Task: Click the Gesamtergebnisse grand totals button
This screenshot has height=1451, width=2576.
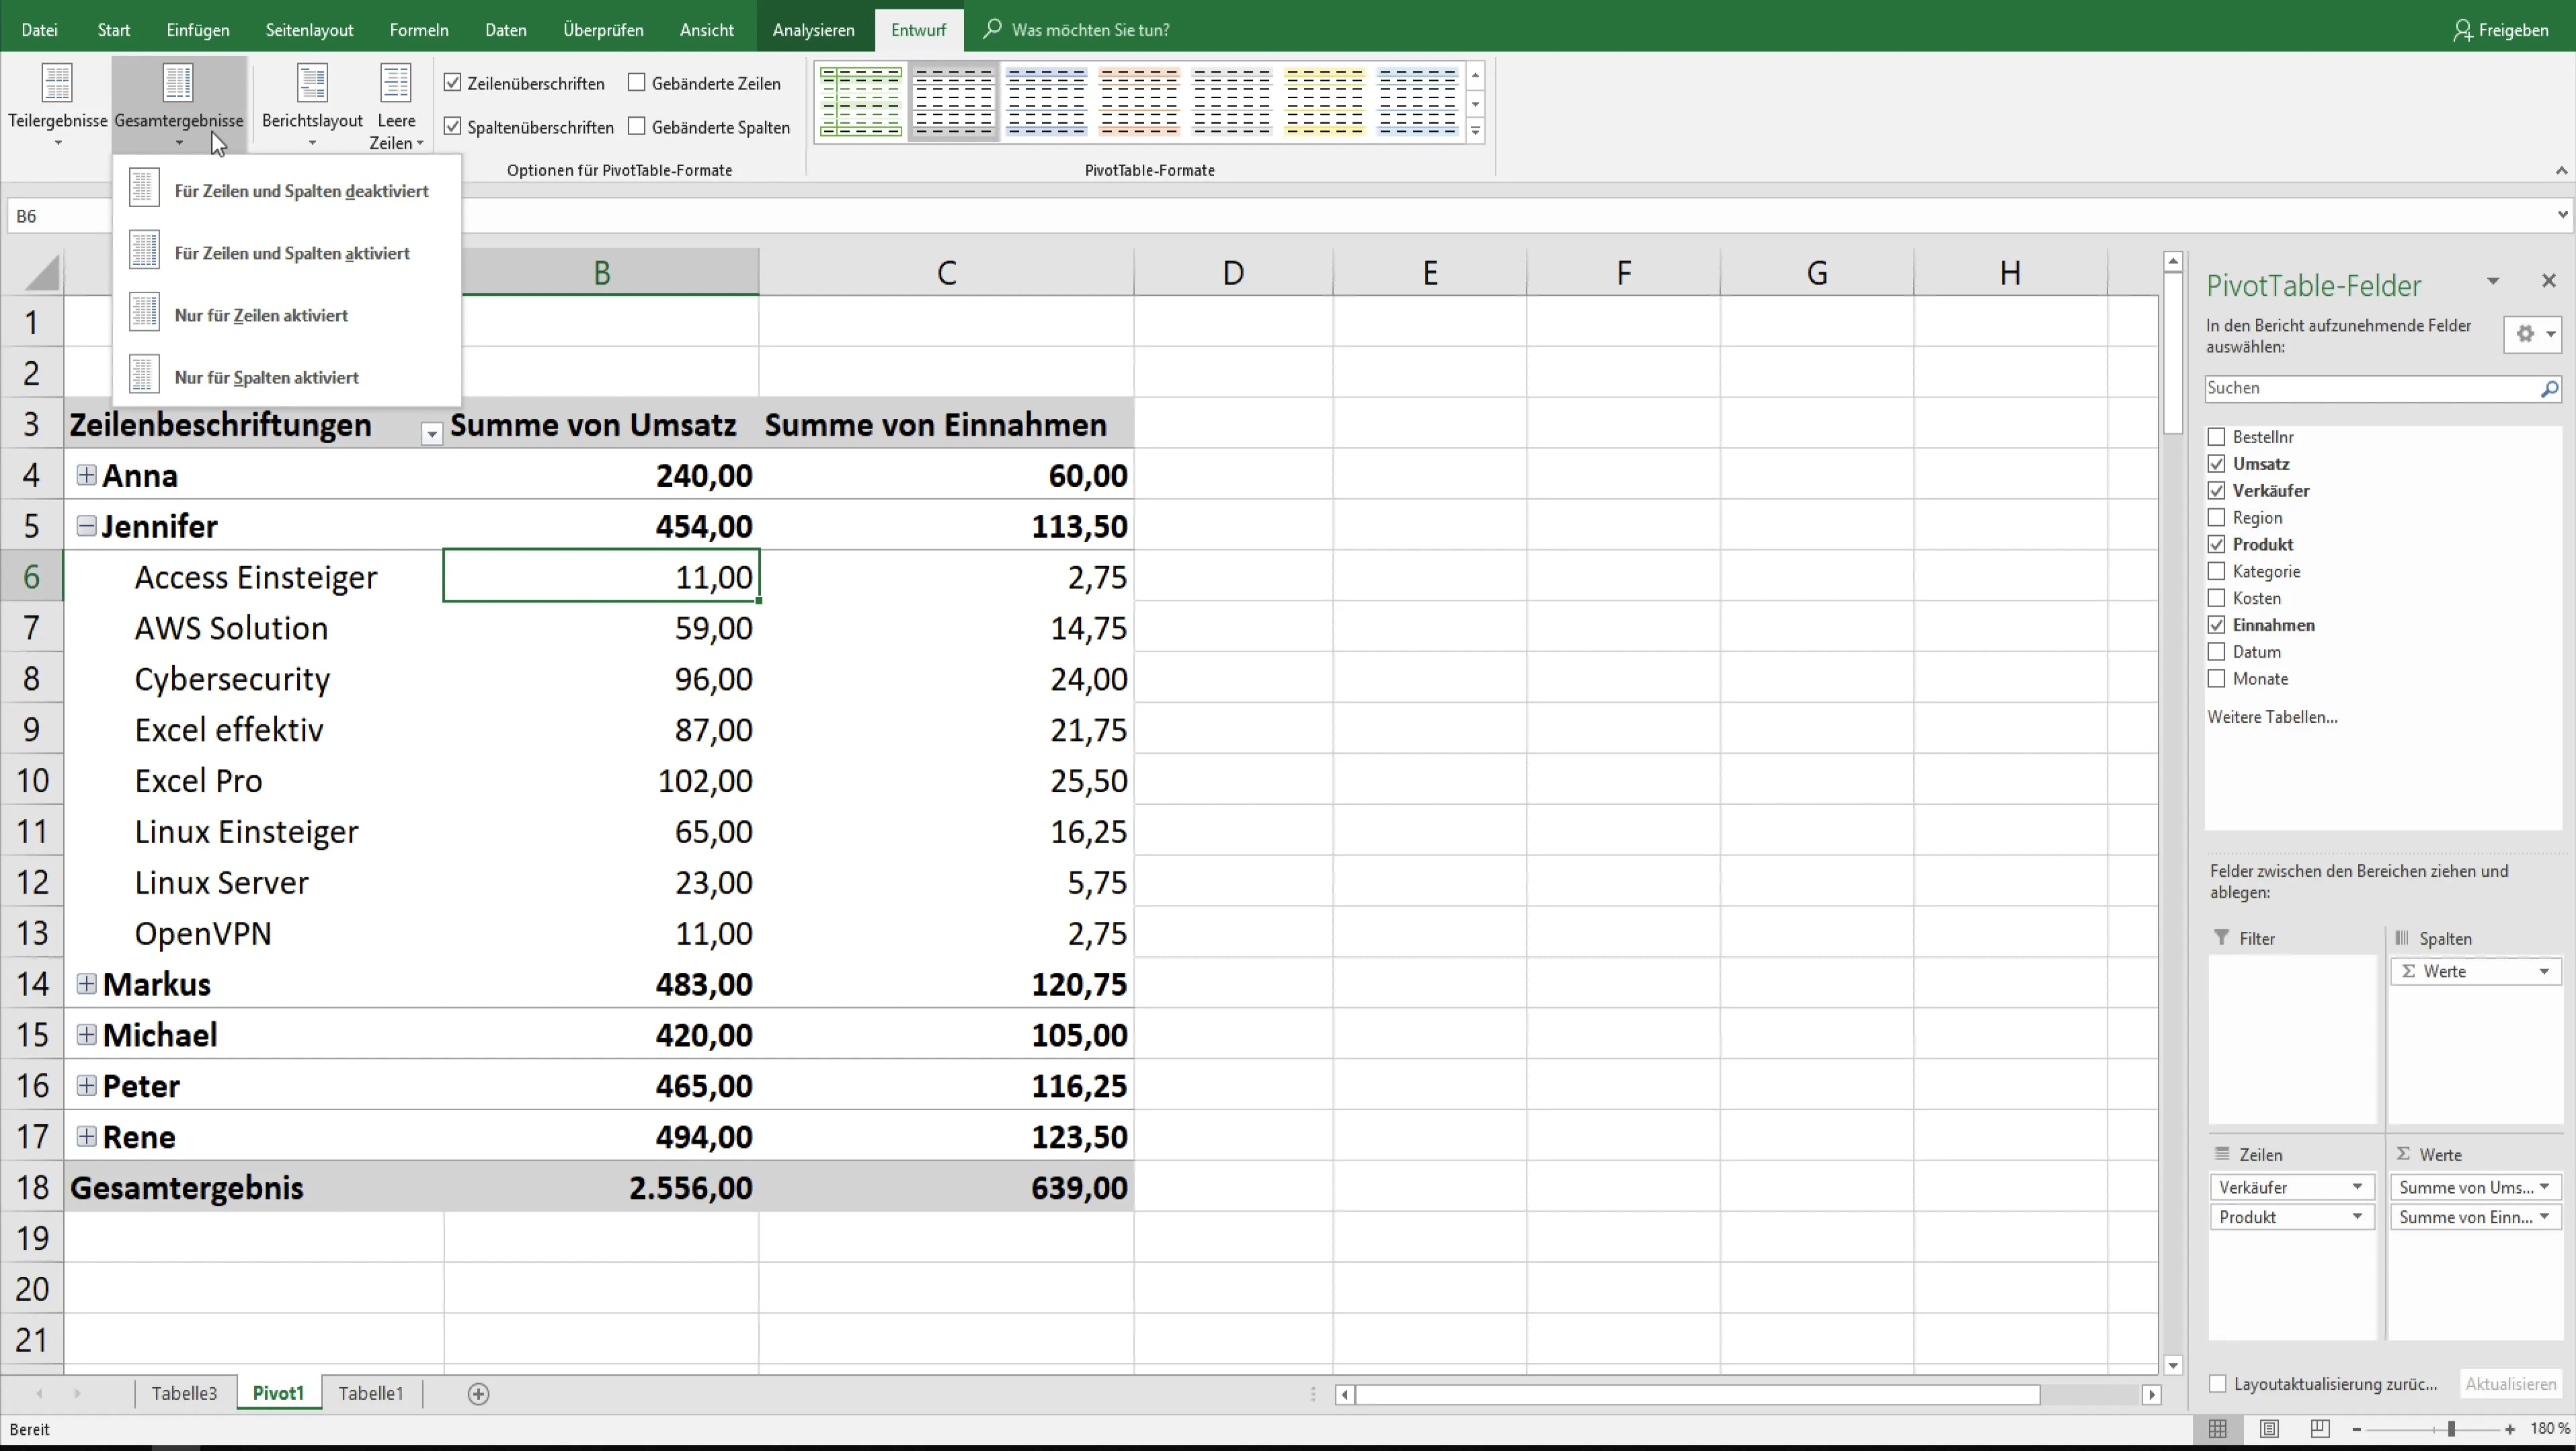Action: [x=179, y=104]
